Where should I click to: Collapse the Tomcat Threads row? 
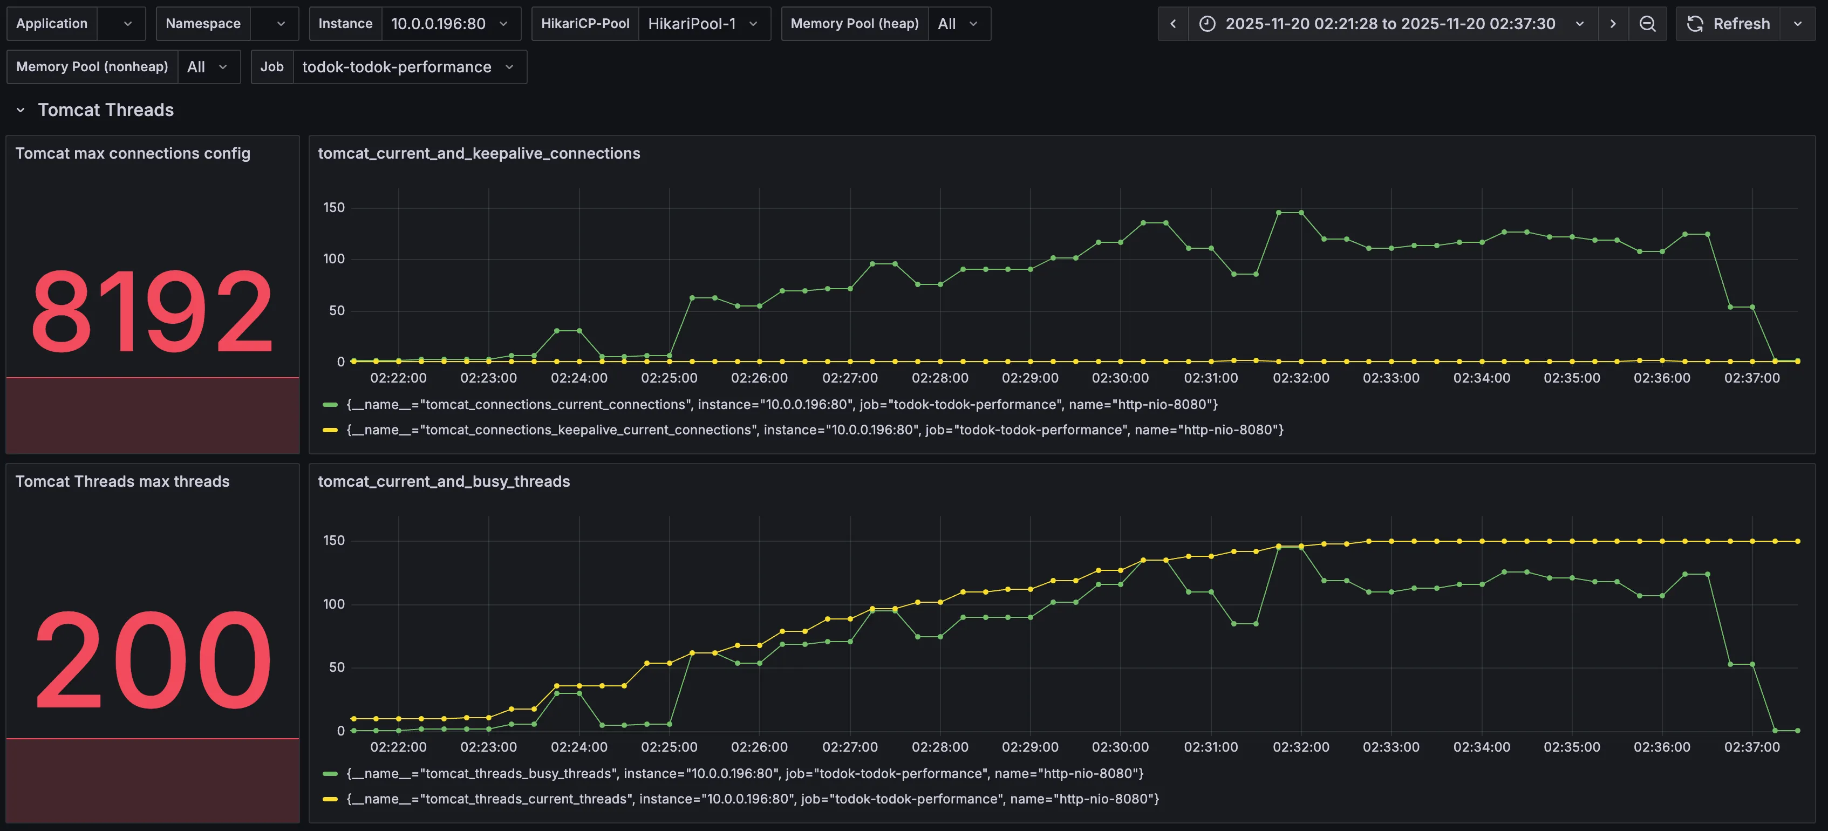(x=21, y=110)
